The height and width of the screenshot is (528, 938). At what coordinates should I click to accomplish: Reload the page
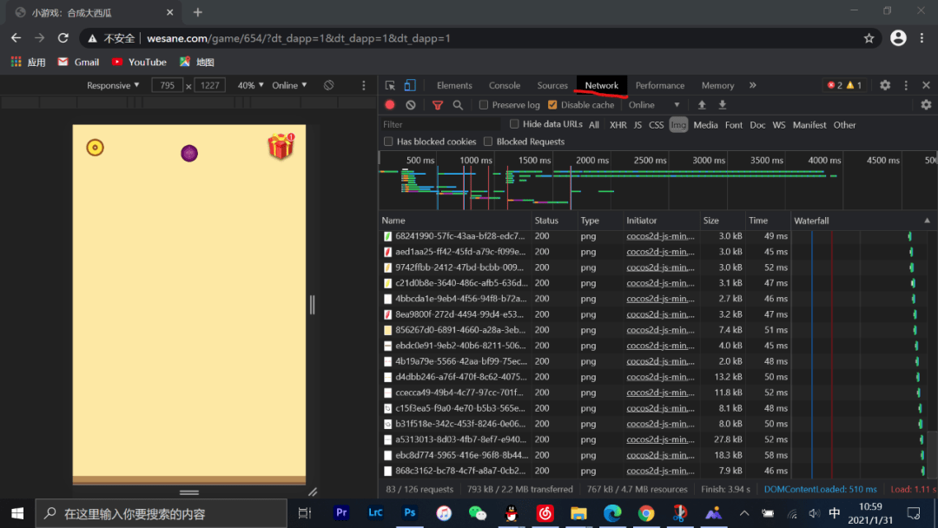[63, 38]
